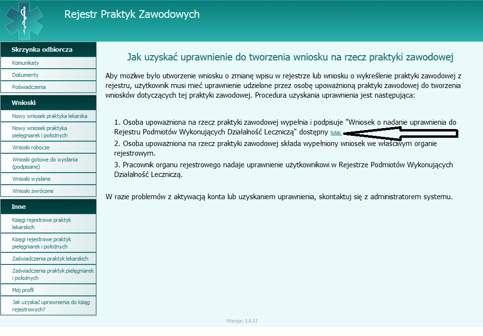Click step 2 text about składa wypełniony wniosek
This screenshot has width=483, height=336.
[275, 148]
